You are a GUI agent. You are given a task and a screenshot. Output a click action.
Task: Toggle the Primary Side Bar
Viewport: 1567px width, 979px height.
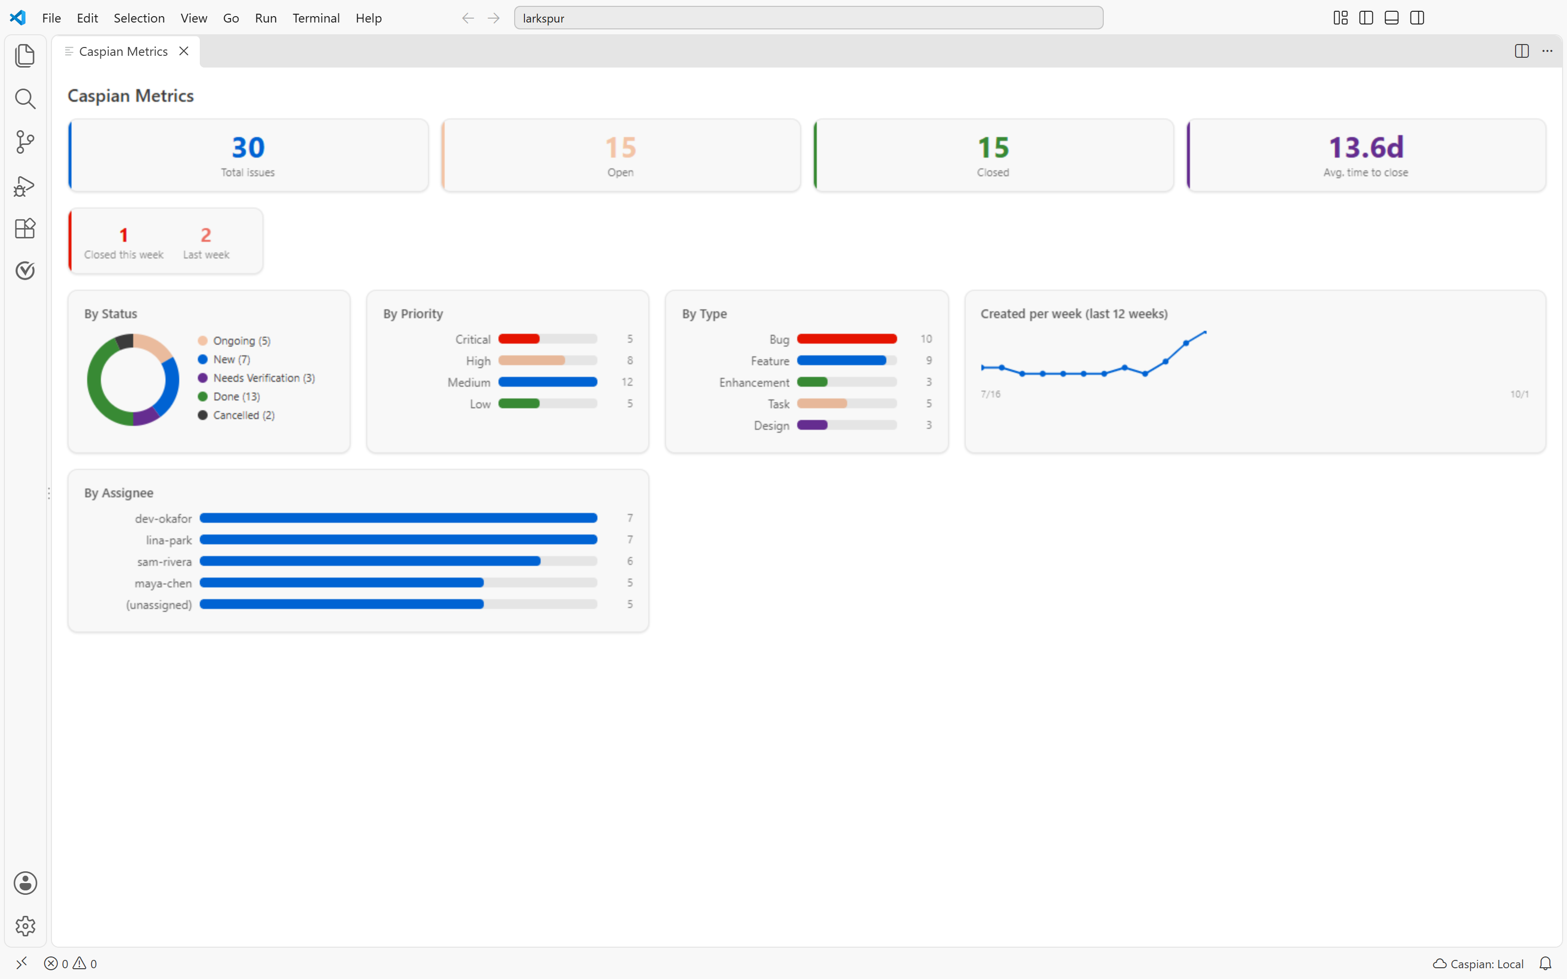[1366, 18]
